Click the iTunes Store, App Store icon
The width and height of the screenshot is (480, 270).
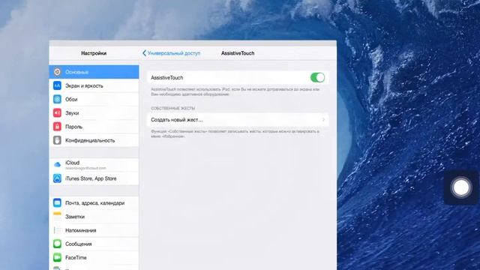[57, 178]
